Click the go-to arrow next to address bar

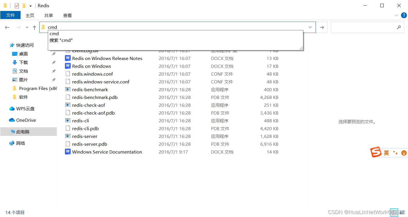[322, 27]
